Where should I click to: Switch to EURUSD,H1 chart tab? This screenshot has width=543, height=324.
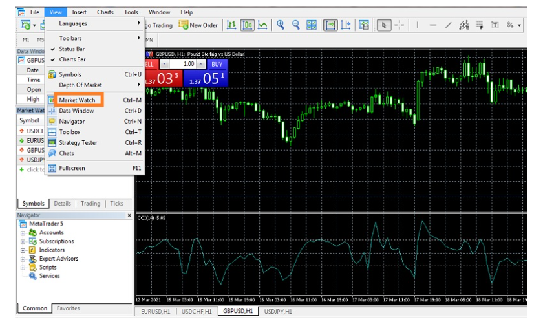click(x=156, y=312)
